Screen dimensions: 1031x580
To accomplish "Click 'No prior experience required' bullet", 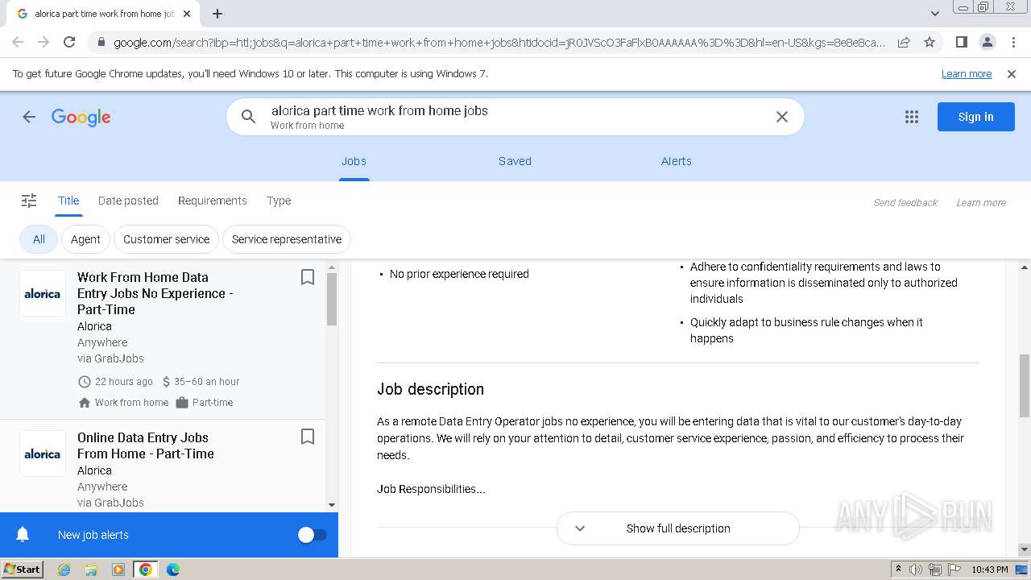I will (459, 274).
